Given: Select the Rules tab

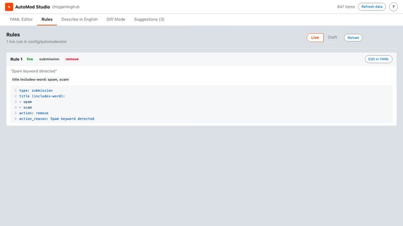Looking at the screenshot, I should click(47, 19).
